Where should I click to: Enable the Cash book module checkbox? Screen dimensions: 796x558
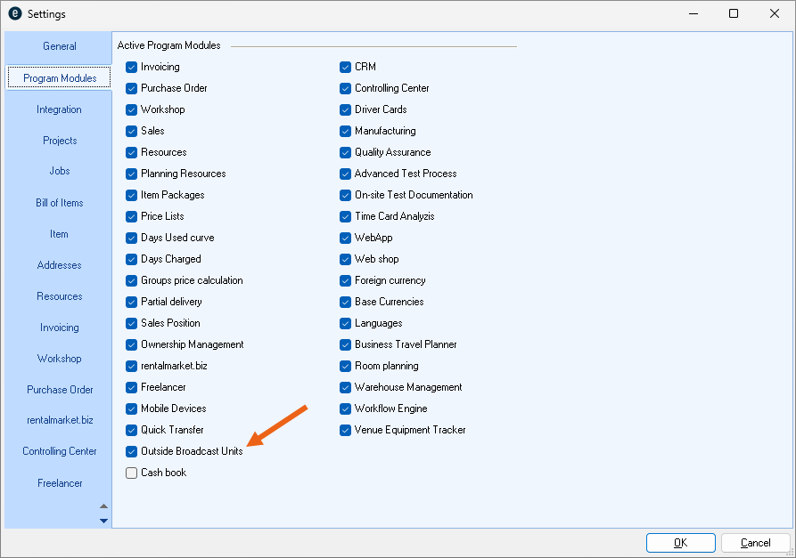pos(132,473)
